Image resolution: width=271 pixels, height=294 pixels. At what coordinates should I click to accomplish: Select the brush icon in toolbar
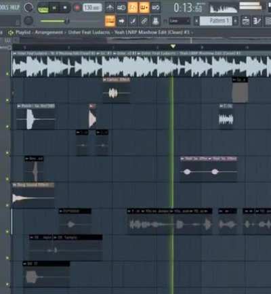133,21
